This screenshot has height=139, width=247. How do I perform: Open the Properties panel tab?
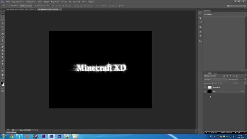[x=207, y=11]
